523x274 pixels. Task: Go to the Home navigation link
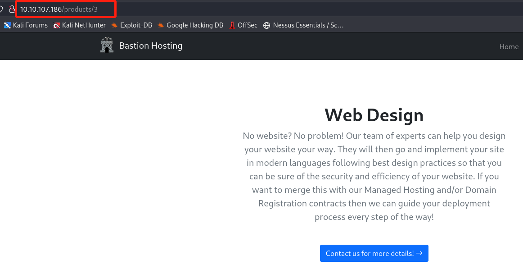509,46
